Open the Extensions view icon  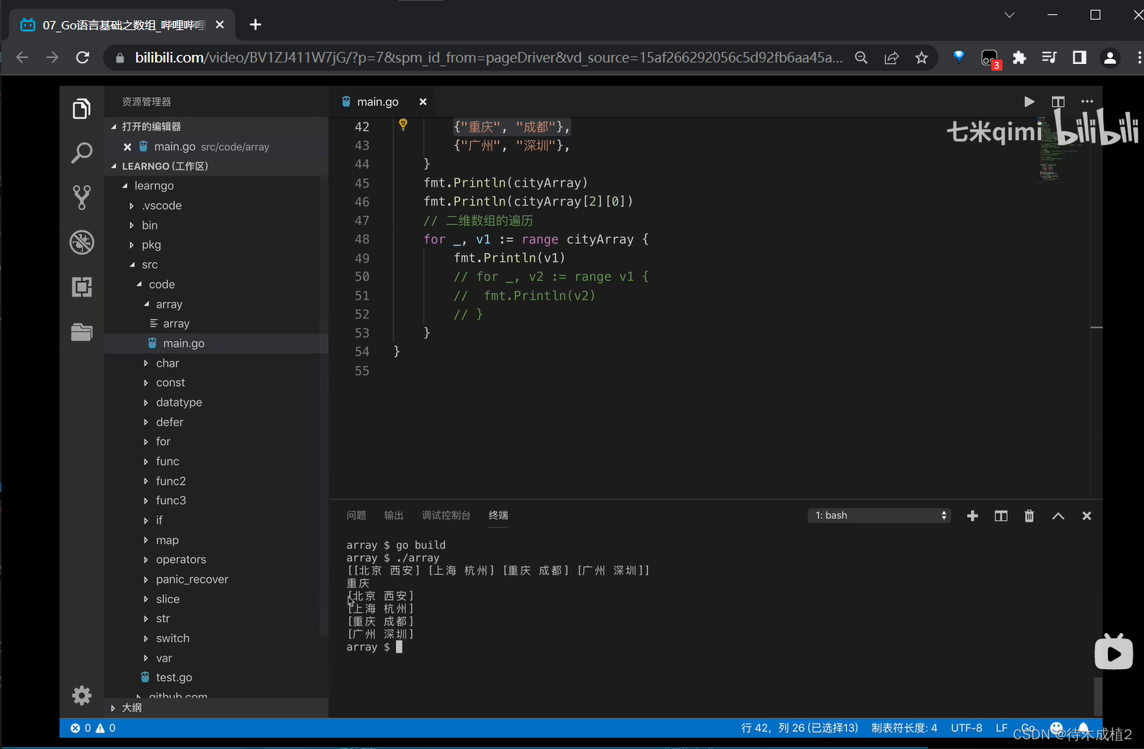[81, 287]
